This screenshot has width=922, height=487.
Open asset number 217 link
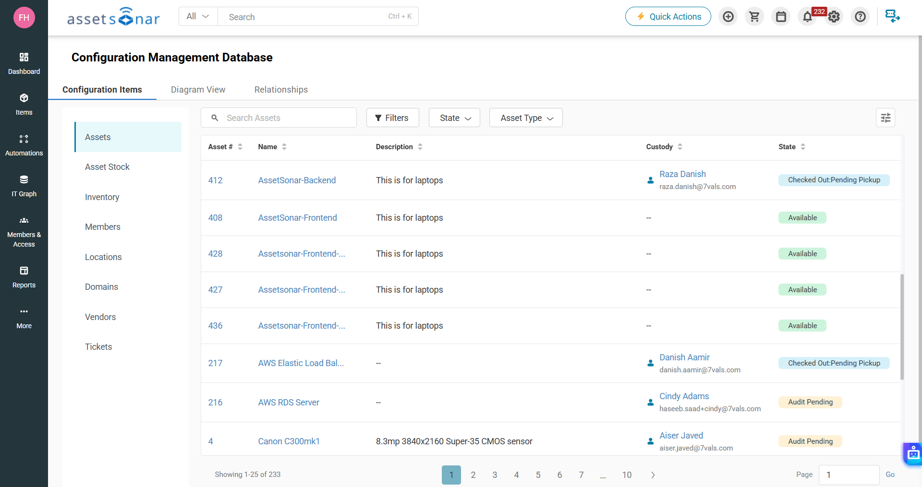coord(215,363)
